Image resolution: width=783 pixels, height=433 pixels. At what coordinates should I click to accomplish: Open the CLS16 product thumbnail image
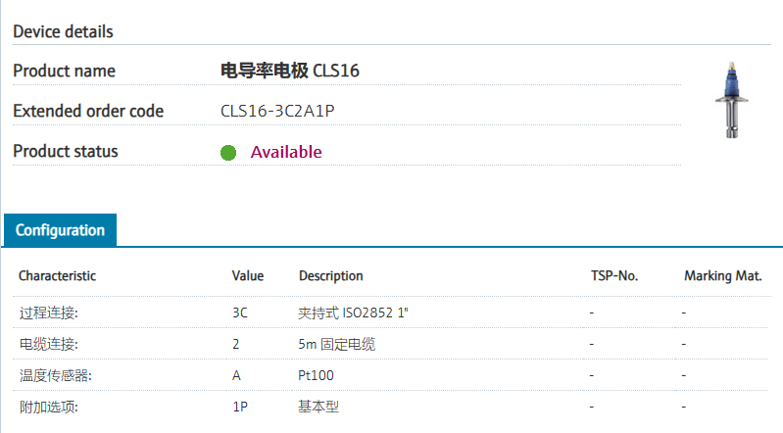point(733,103)
